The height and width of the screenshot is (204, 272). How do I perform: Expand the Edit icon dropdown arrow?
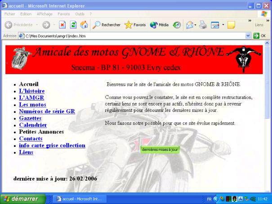coord(223,25)
